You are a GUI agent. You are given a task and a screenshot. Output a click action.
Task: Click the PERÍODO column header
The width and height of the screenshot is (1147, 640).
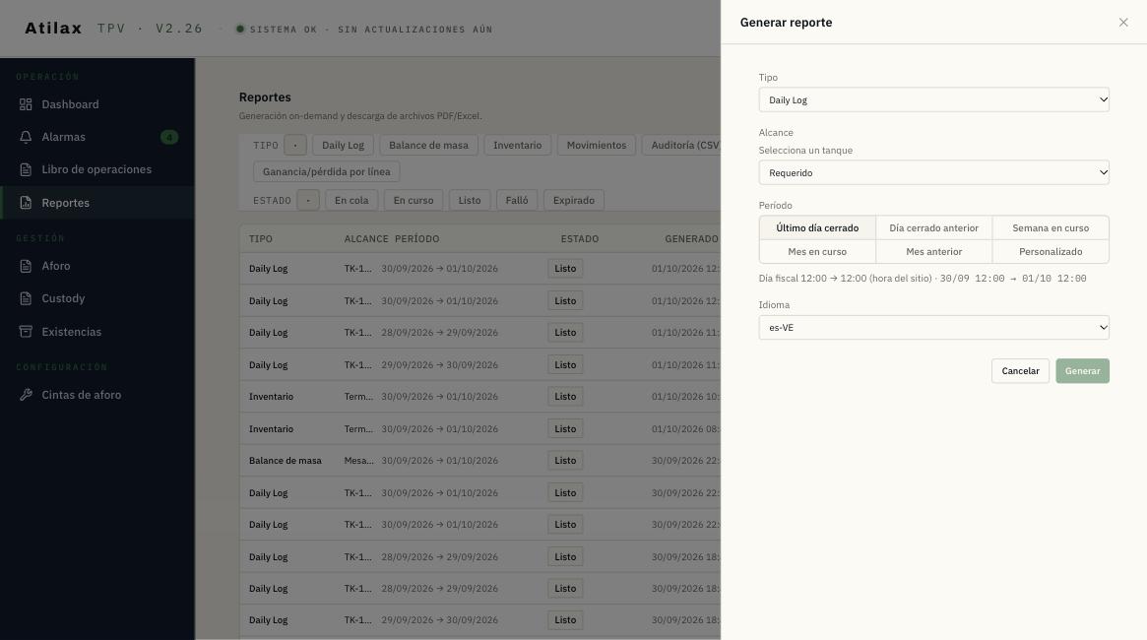pos(417,239)
